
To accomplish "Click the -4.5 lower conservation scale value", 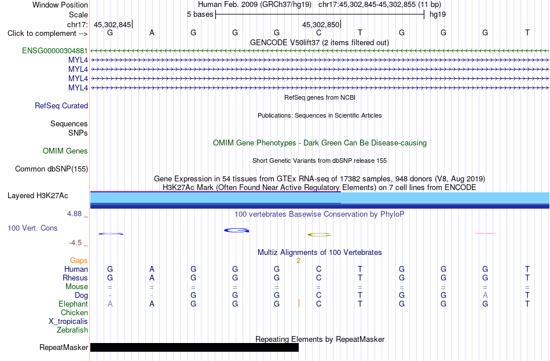I will tap(75, 243).
